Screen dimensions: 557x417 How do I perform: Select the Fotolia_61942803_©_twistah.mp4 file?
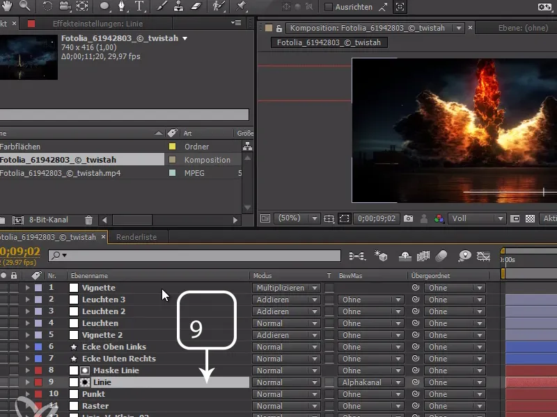click(x=60, y=173)
